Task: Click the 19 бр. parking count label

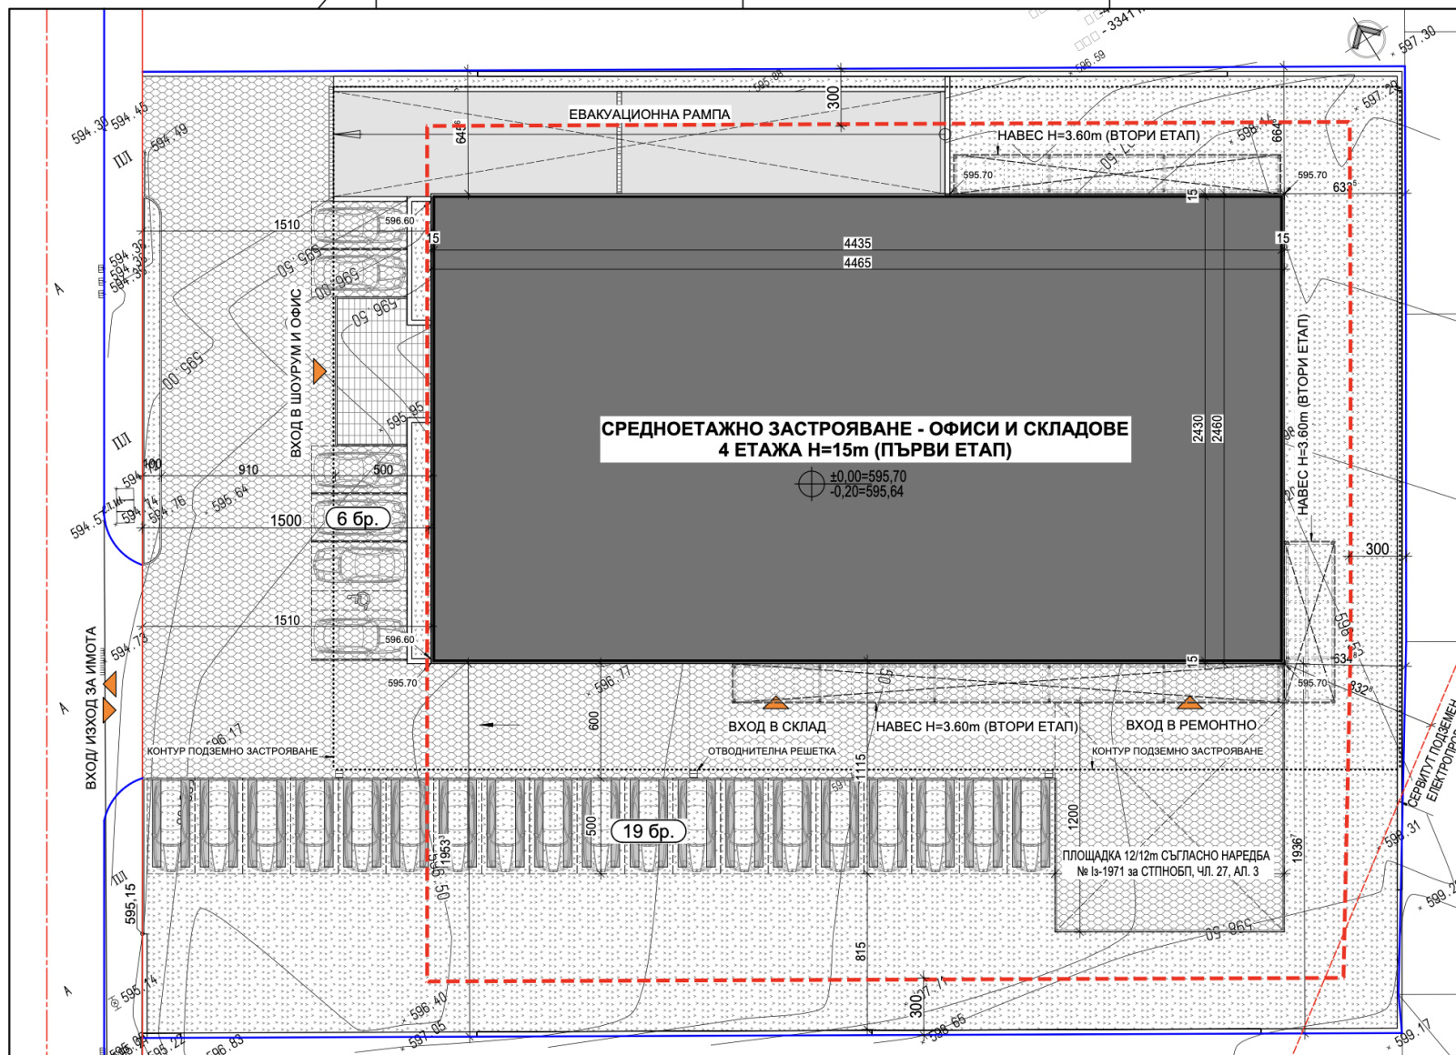Action: click(648, 831)
